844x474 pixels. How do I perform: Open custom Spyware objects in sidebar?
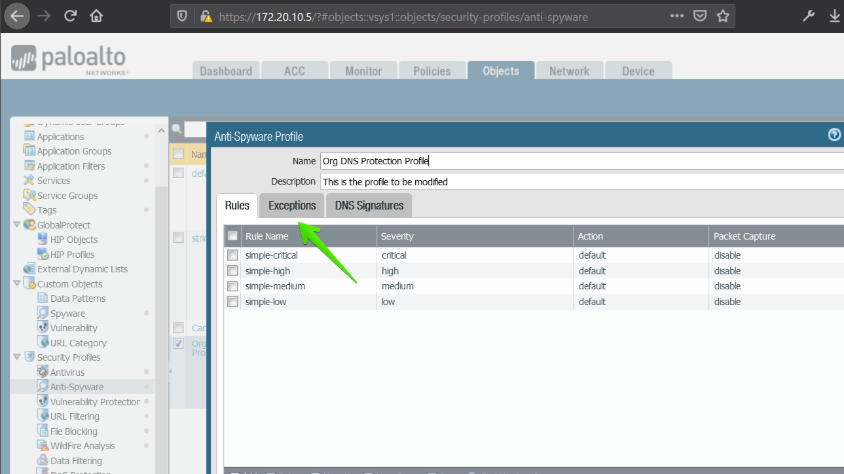pyautogui.click(x=67, y=313)
